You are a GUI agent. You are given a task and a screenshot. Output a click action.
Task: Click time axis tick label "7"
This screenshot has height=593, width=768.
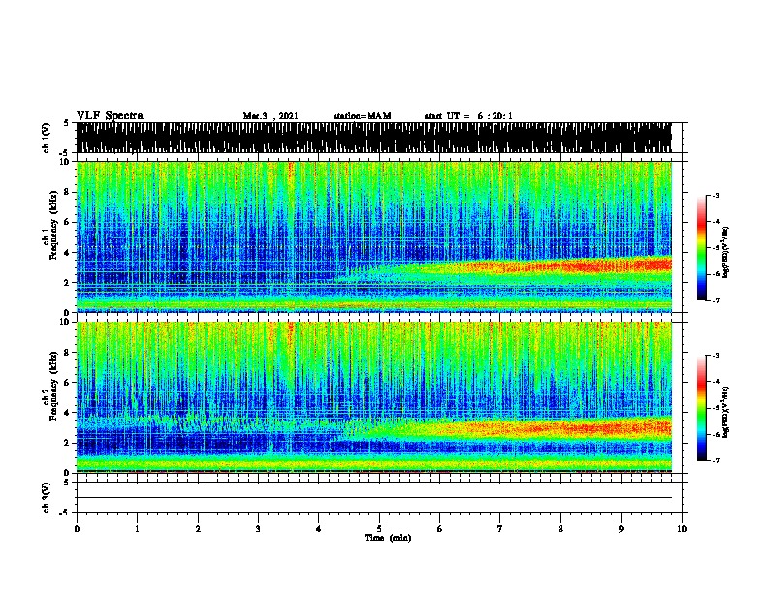pos(500,528)
